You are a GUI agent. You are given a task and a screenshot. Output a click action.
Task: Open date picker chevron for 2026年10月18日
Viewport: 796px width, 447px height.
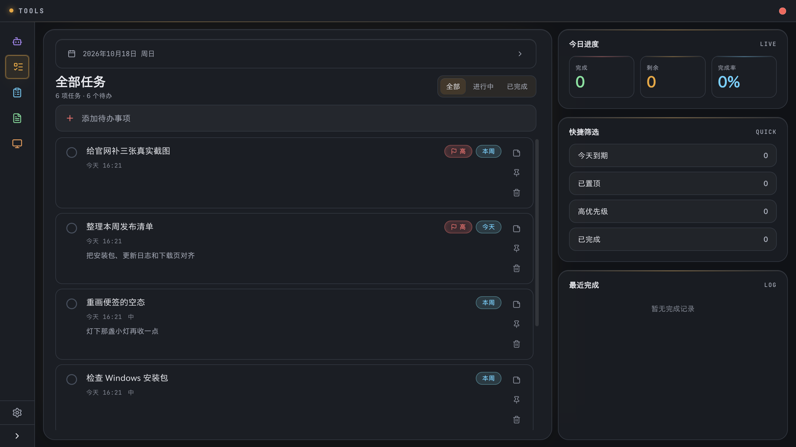pos(520,54)
